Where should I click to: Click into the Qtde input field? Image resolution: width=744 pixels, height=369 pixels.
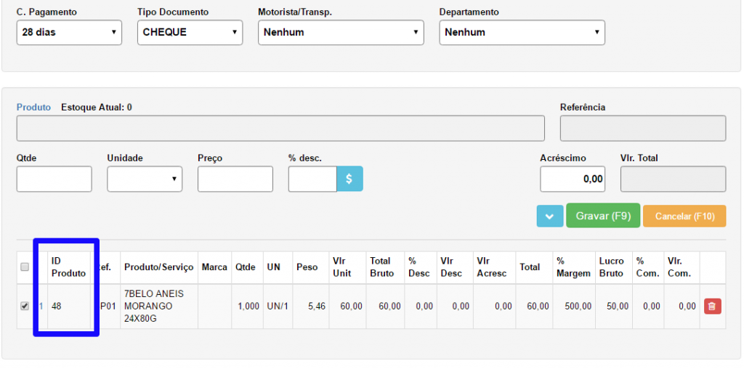point(54,179)
